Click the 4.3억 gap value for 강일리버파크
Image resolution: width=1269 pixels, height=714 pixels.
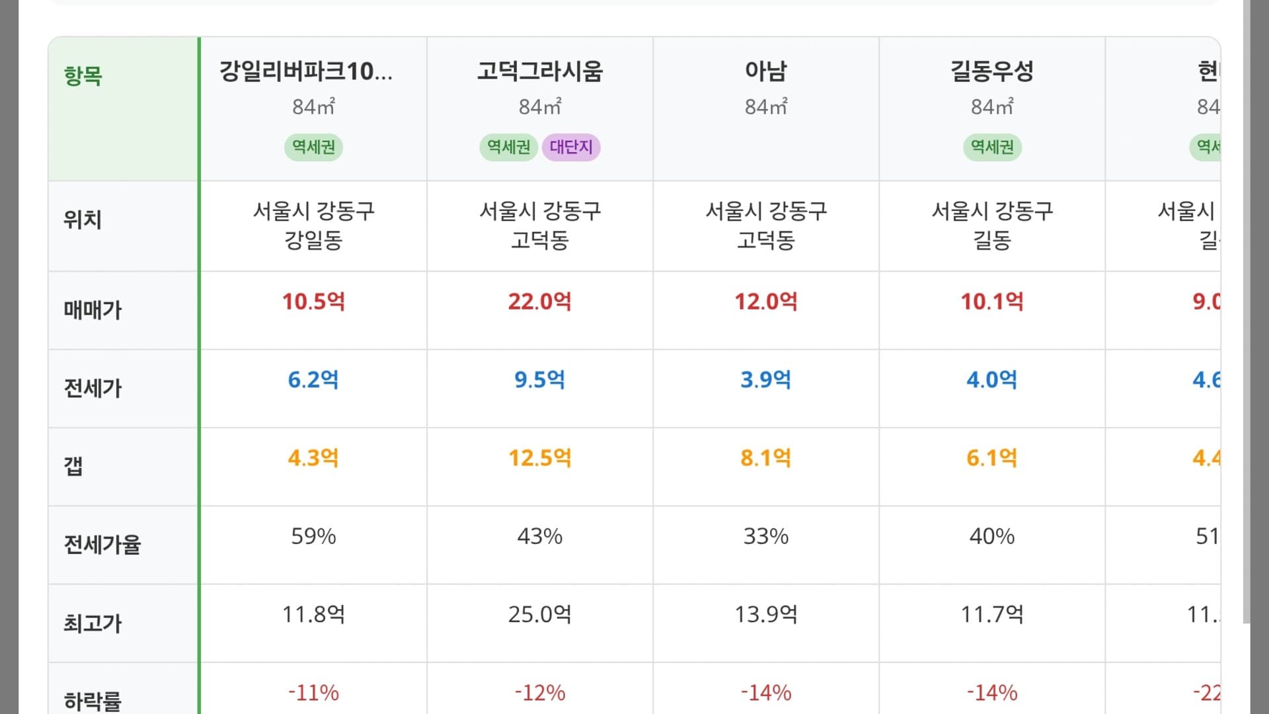[x=313, y=457]
